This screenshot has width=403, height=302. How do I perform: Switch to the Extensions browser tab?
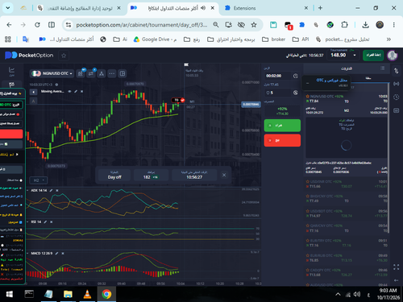[266, 8]
